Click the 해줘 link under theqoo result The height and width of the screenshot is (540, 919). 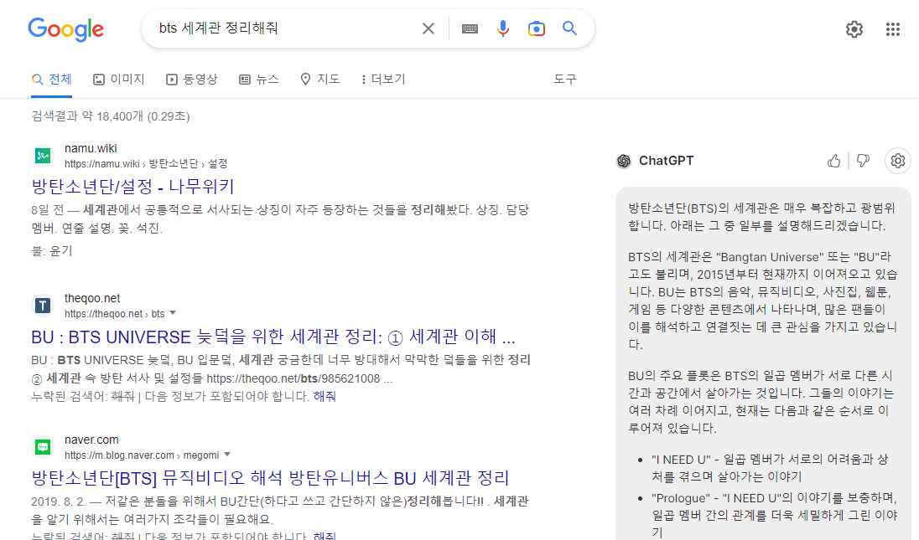point(325,396)
